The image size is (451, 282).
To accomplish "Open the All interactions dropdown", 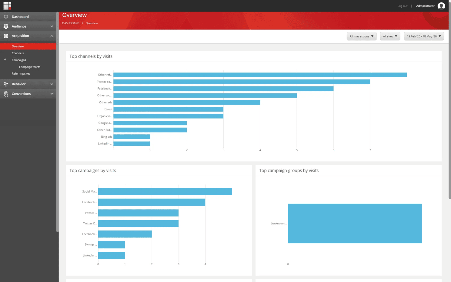I will click(x=361, y=36).
